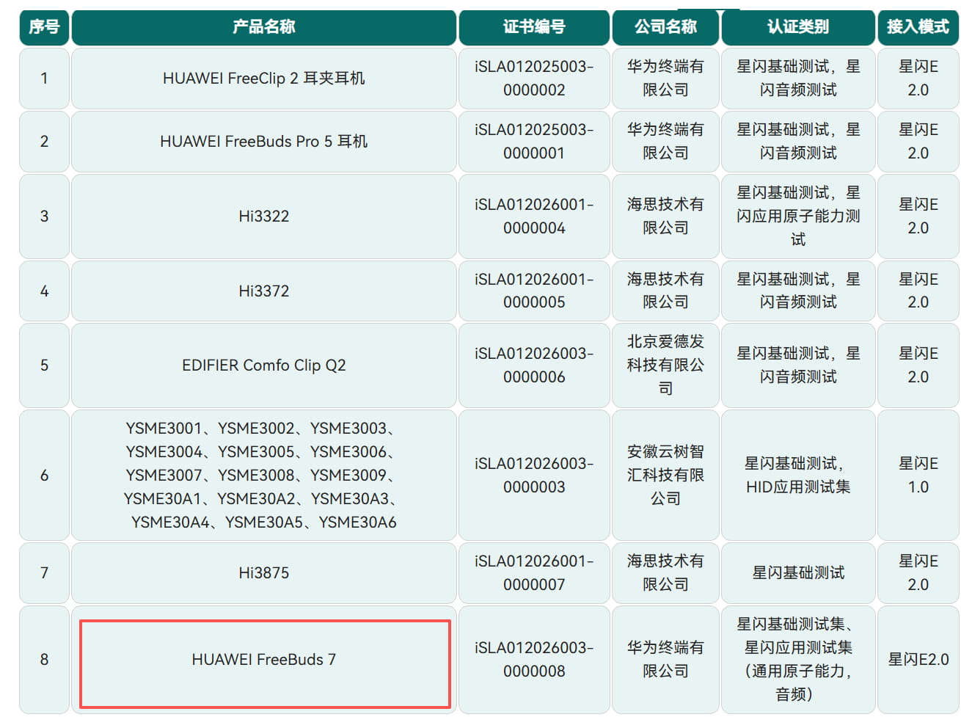Screen dimensions: 961x728
Task: Click sequence number 1 cell
Action: [44, 79]
